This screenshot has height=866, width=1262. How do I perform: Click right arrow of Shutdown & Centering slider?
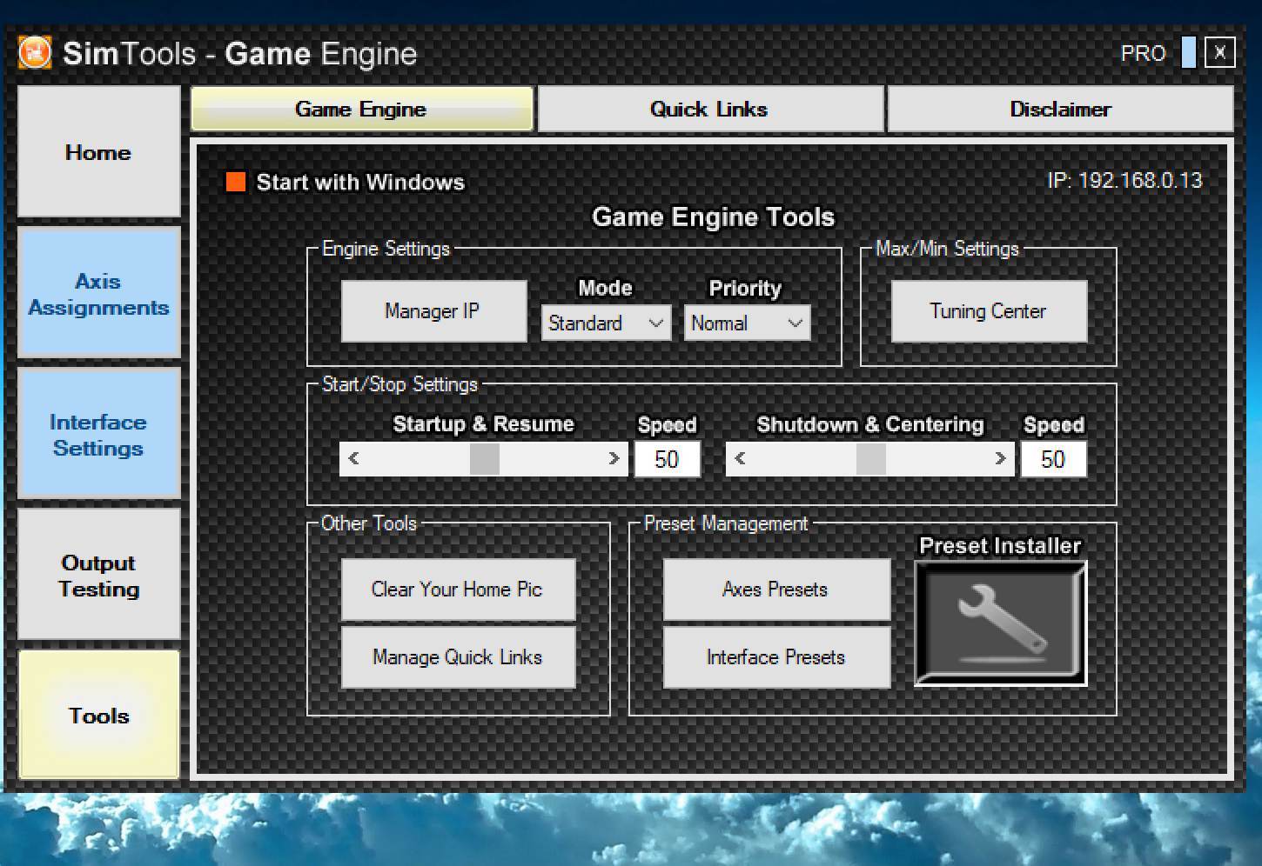(x=1000, y=458)
